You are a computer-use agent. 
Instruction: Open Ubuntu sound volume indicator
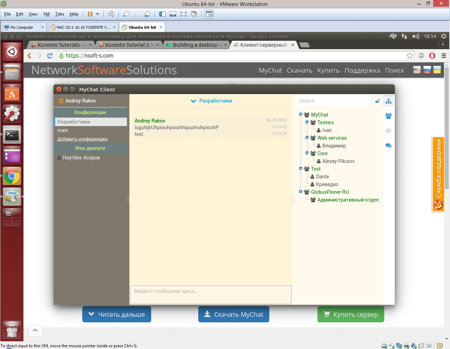point(416,36)
